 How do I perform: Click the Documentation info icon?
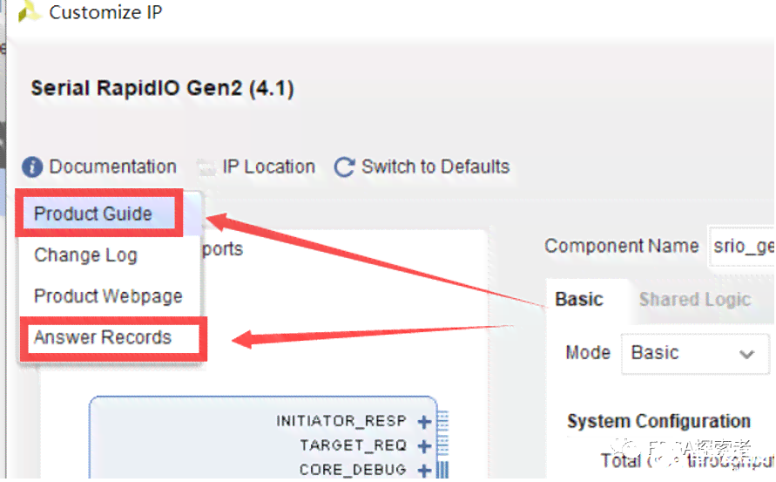pyautogui.click(x=32, y=167)
